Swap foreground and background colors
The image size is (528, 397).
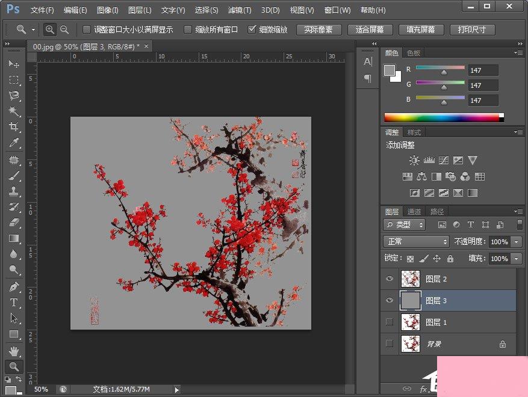coord(19,379)
